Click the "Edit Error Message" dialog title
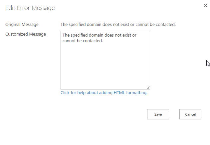 [30, 8]
